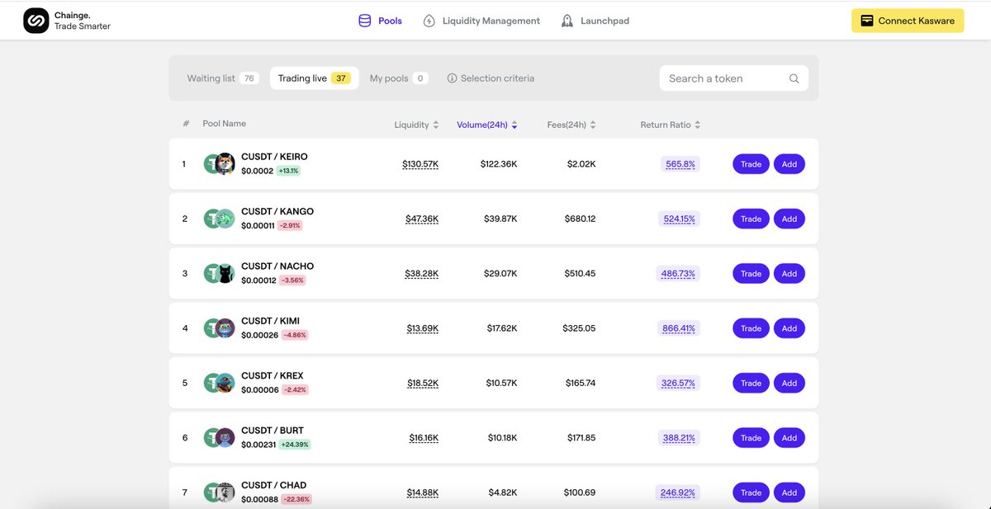Click Trade for the CUSDT/NACHO pool
991x509 pixels.
click(x=750, y=273)
